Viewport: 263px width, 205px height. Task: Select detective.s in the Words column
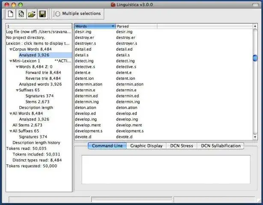tap(85, 67)
